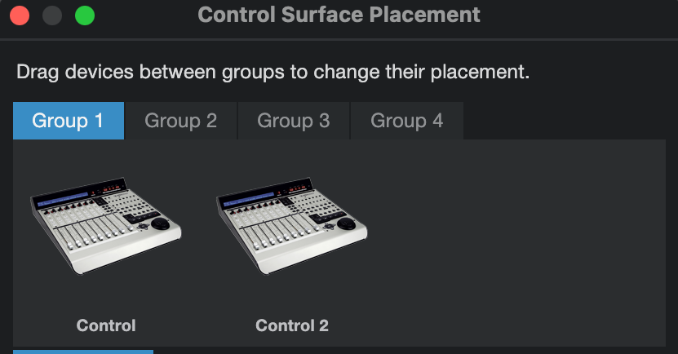This screenshot has height=354, width=678.
Task: Switch to the Group 2 tab
Action: pyautogui.click(x=180, y=122)
